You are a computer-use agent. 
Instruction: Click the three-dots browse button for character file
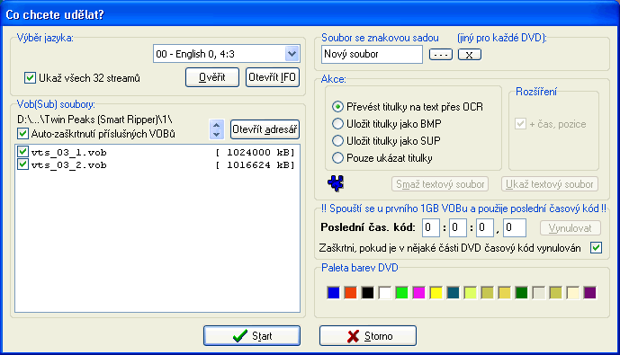[441, 55]
